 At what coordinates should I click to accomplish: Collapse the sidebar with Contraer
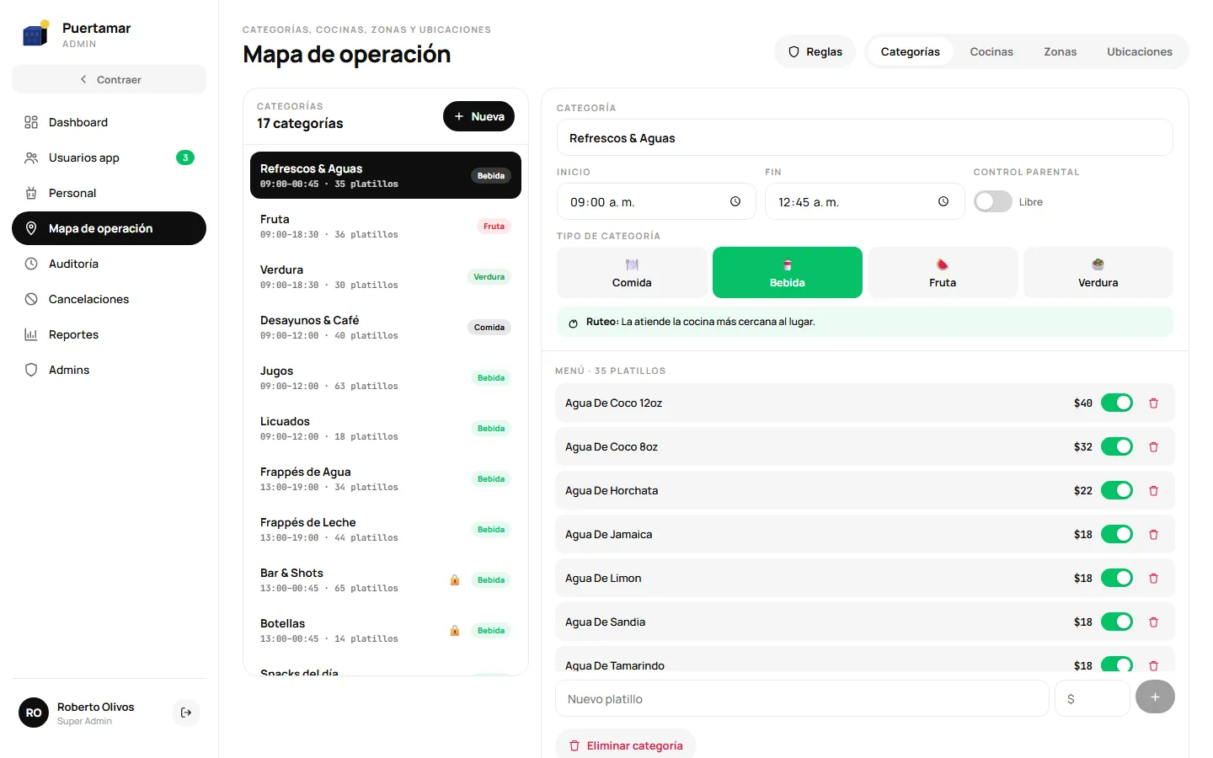tap(110, 80)
